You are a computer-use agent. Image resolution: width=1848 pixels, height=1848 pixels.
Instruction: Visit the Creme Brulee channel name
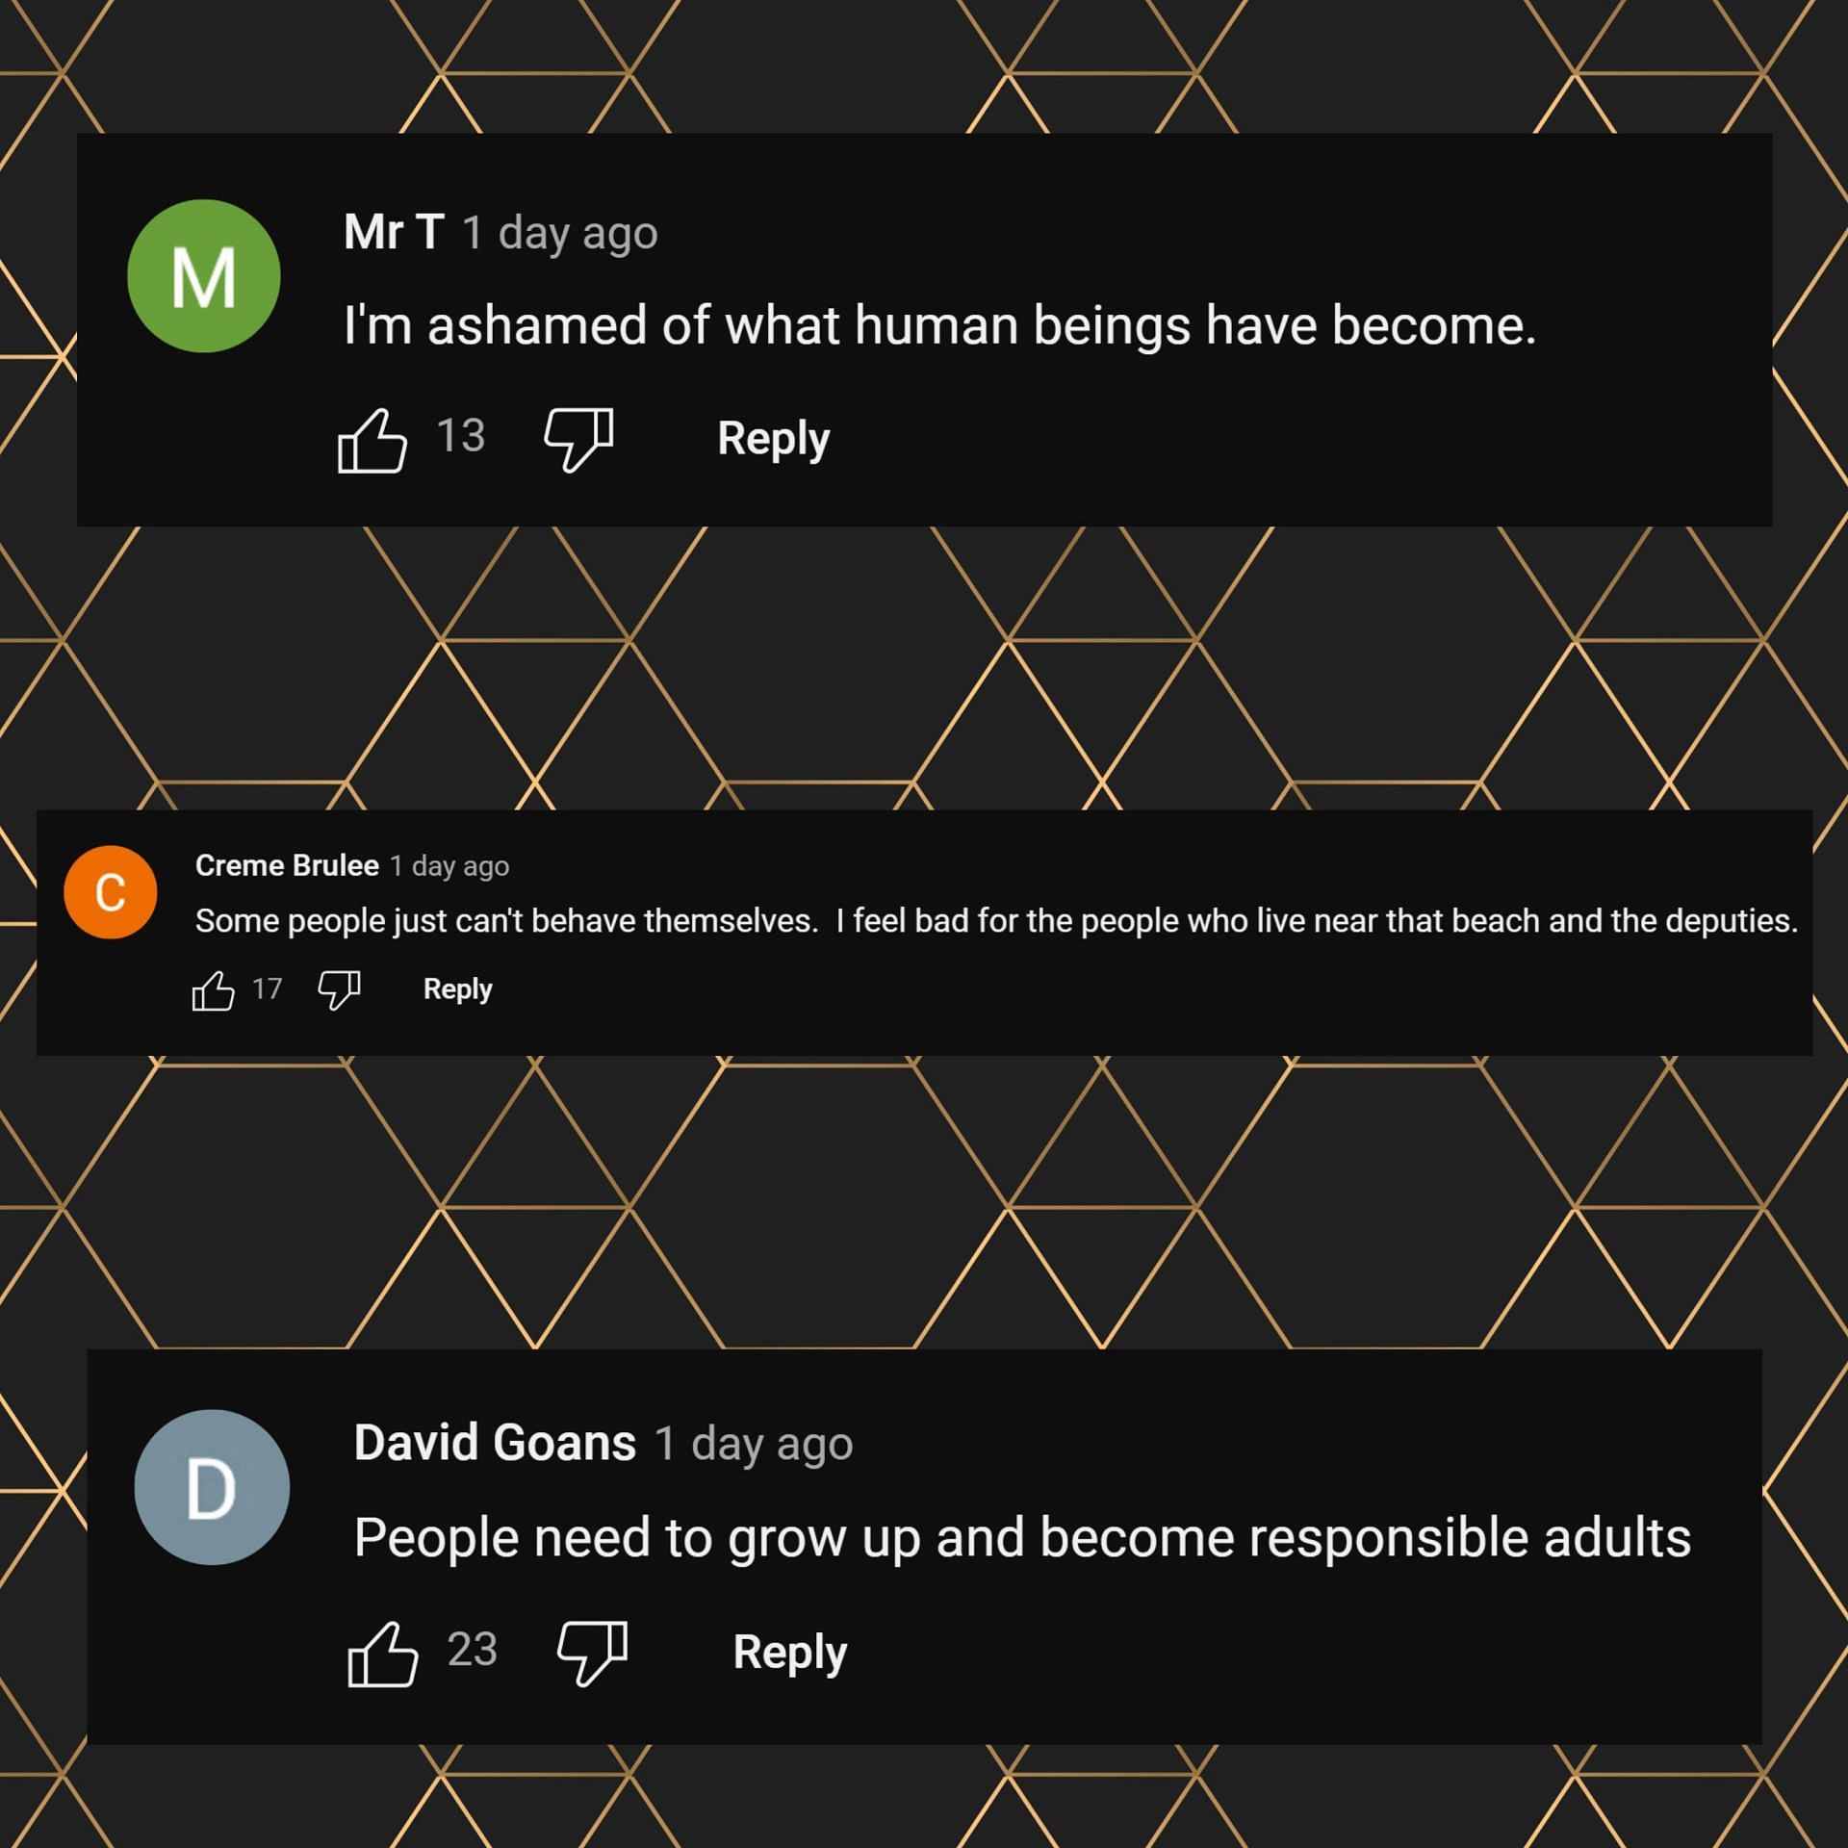(x=287, y=866)
